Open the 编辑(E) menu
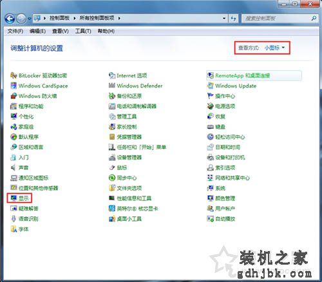322x282 pixels. tap(37, 31)
